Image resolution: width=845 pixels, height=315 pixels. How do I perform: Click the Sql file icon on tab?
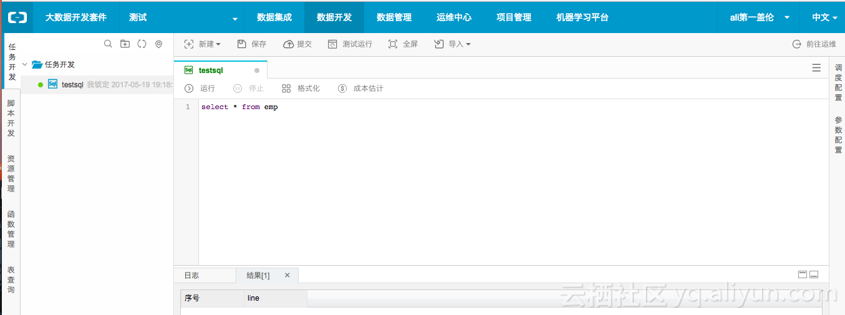pos(189,70)
